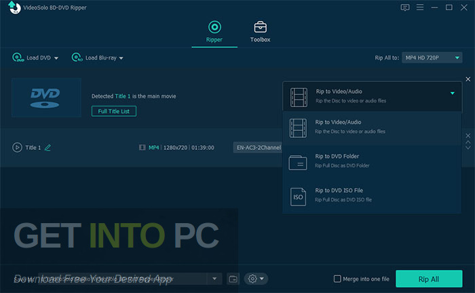Screen dimensions: 475x293
Task: Click the VideoSolo app logo
Action: [x=14, y=7]
